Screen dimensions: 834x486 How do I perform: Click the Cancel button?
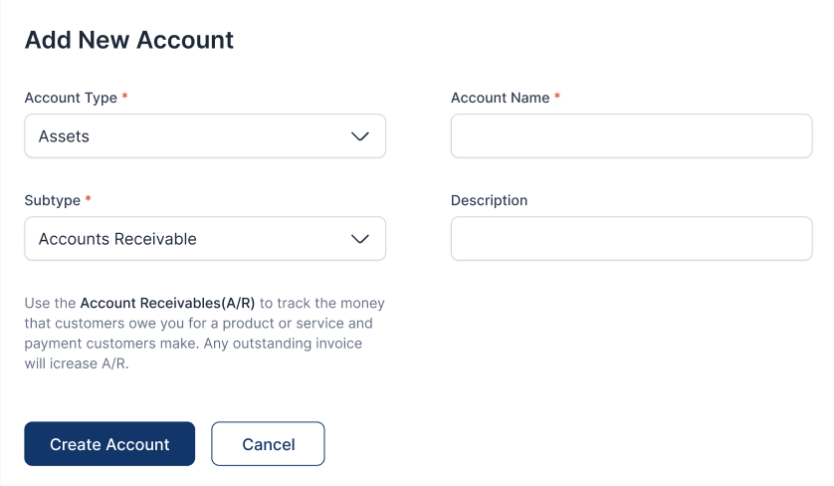coord(268,444)
